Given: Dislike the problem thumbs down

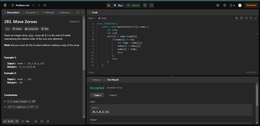Looking at the screenshot, I should [17, 121].
